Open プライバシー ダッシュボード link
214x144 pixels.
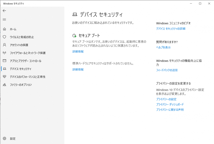click(170, 104)
